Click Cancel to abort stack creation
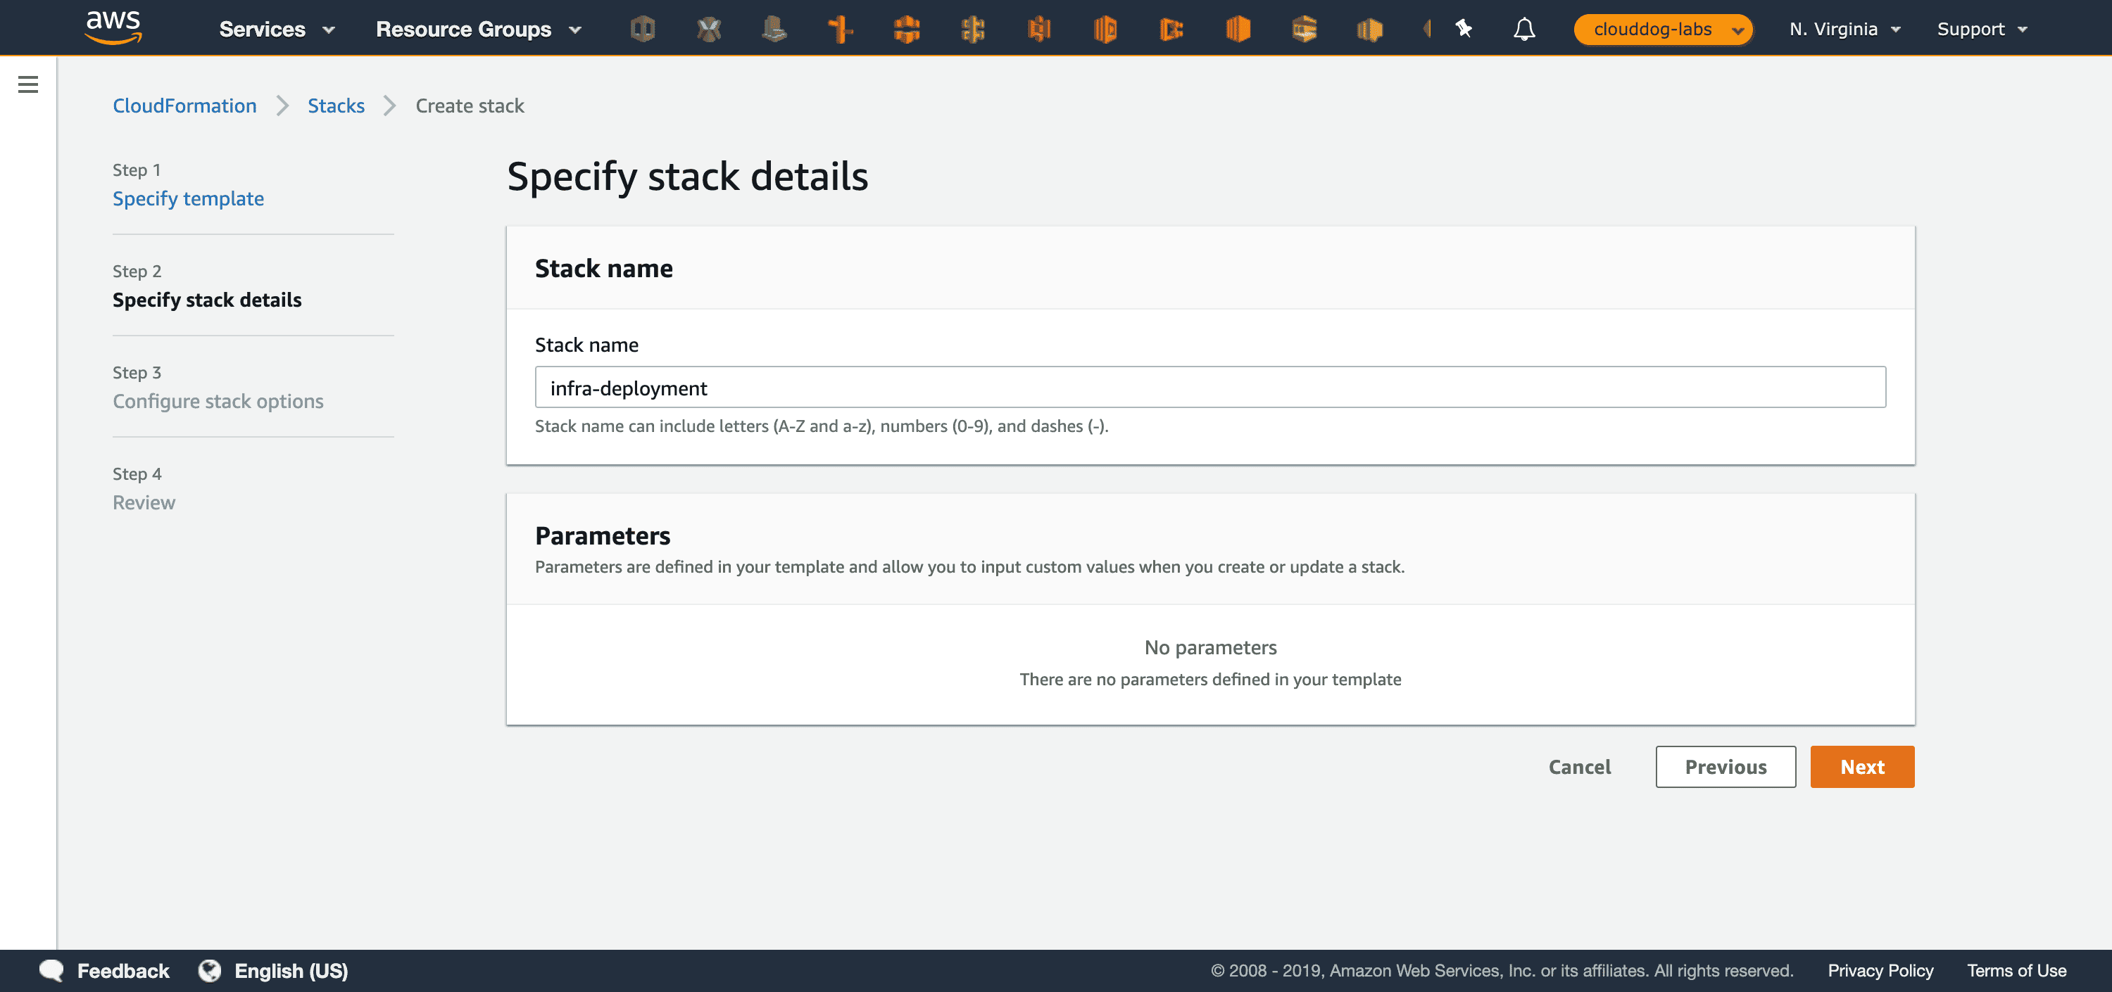Screen dimensions: 2112x992 pyautogui.click(x=1578, y=767)
